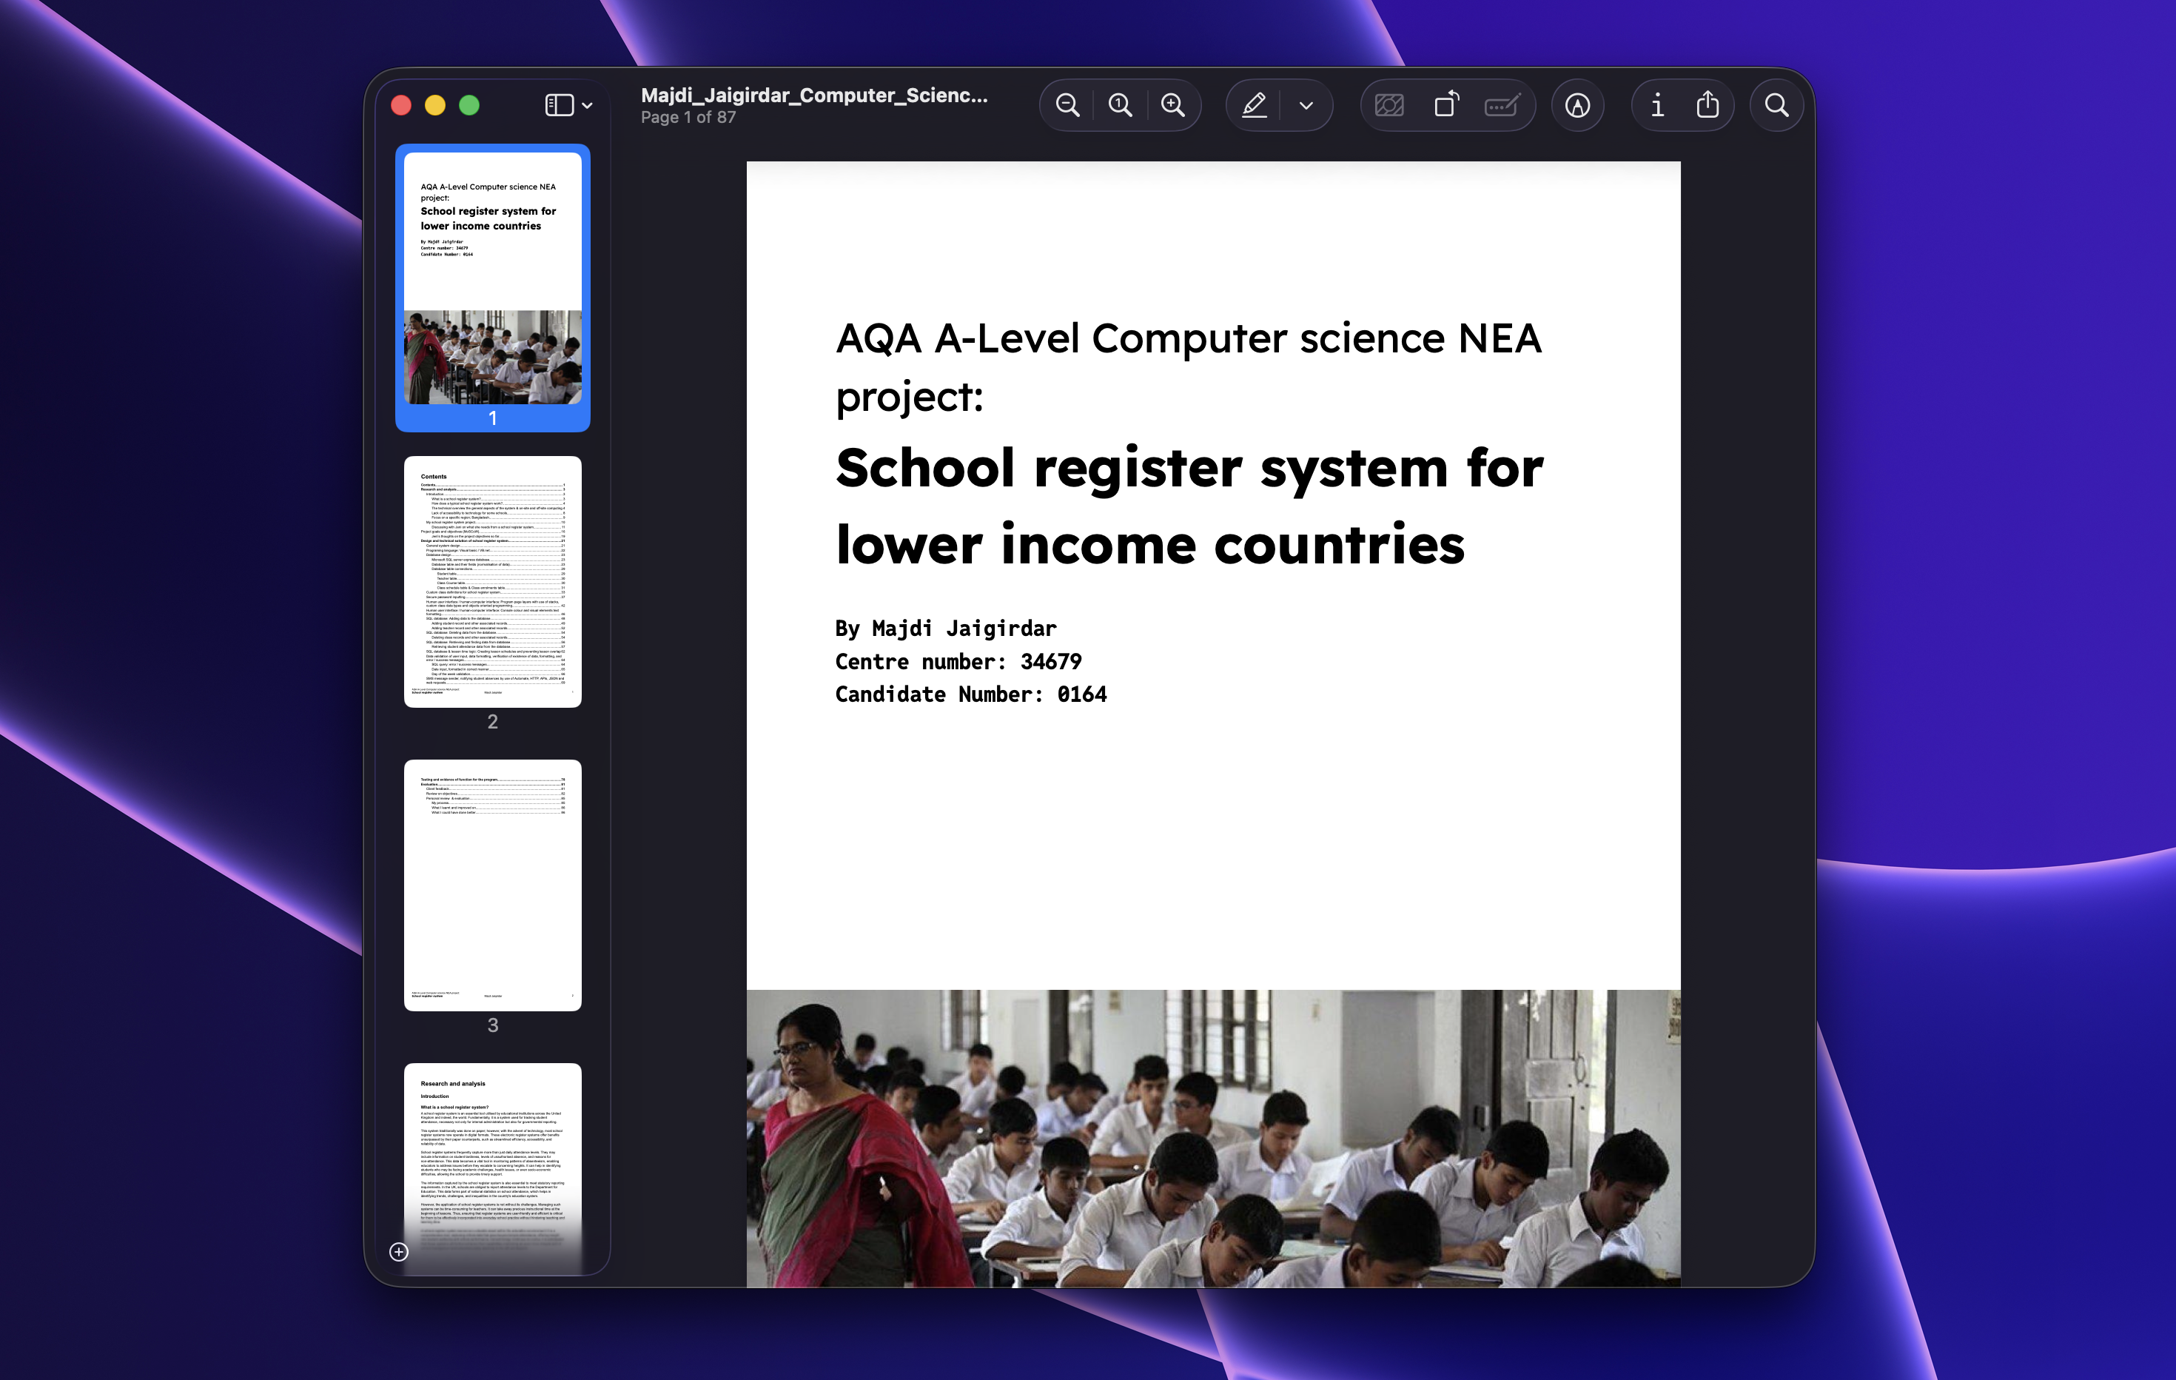This screenshot has width=2176, height=1380.
Task: Select the highlight pencil tool
Action: (1255, 105)
